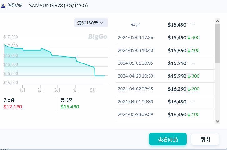Click the 1月 marker on chart axis
The image size is (227, 150).
point(22,90)
